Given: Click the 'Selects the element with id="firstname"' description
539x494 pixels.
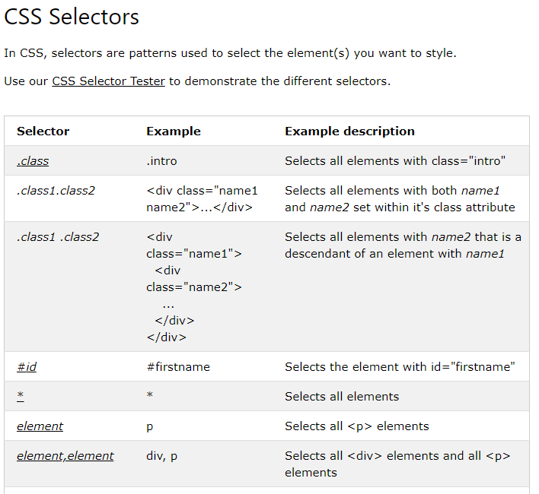Looking at the screenshot, I should [400, 367].
